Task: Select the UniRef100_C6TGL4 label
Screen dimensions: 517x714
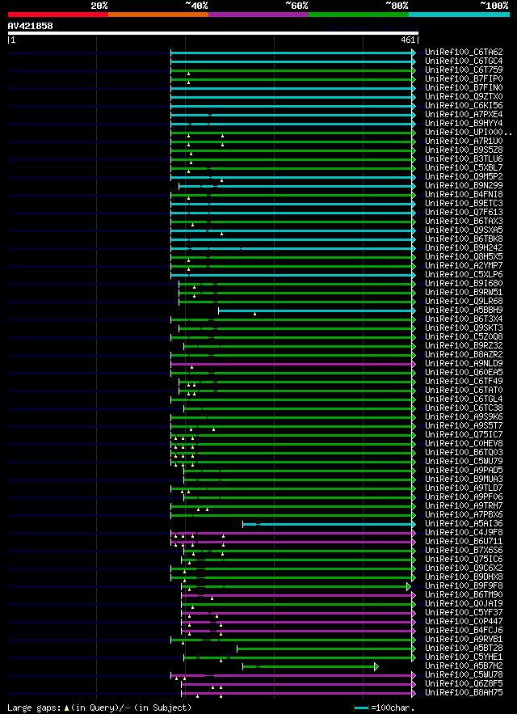Action: tap(464, 399)
